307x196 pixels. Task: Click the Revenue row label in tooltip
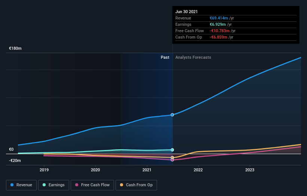coord(183,18)
